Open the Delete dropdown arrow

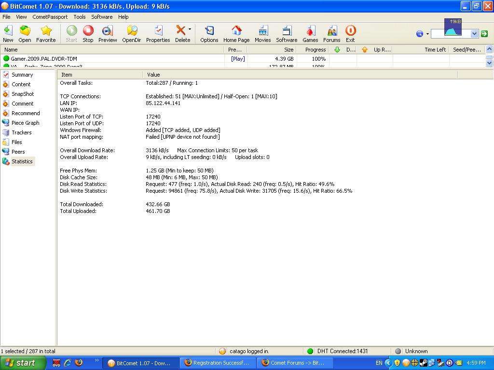pyautogui.click(x=190, y=29)
